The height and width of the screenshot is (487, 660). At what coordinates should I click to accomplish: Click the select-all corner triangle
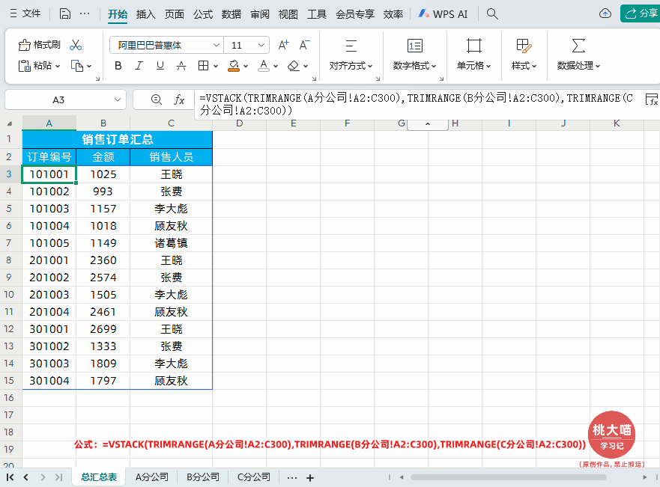9,123
